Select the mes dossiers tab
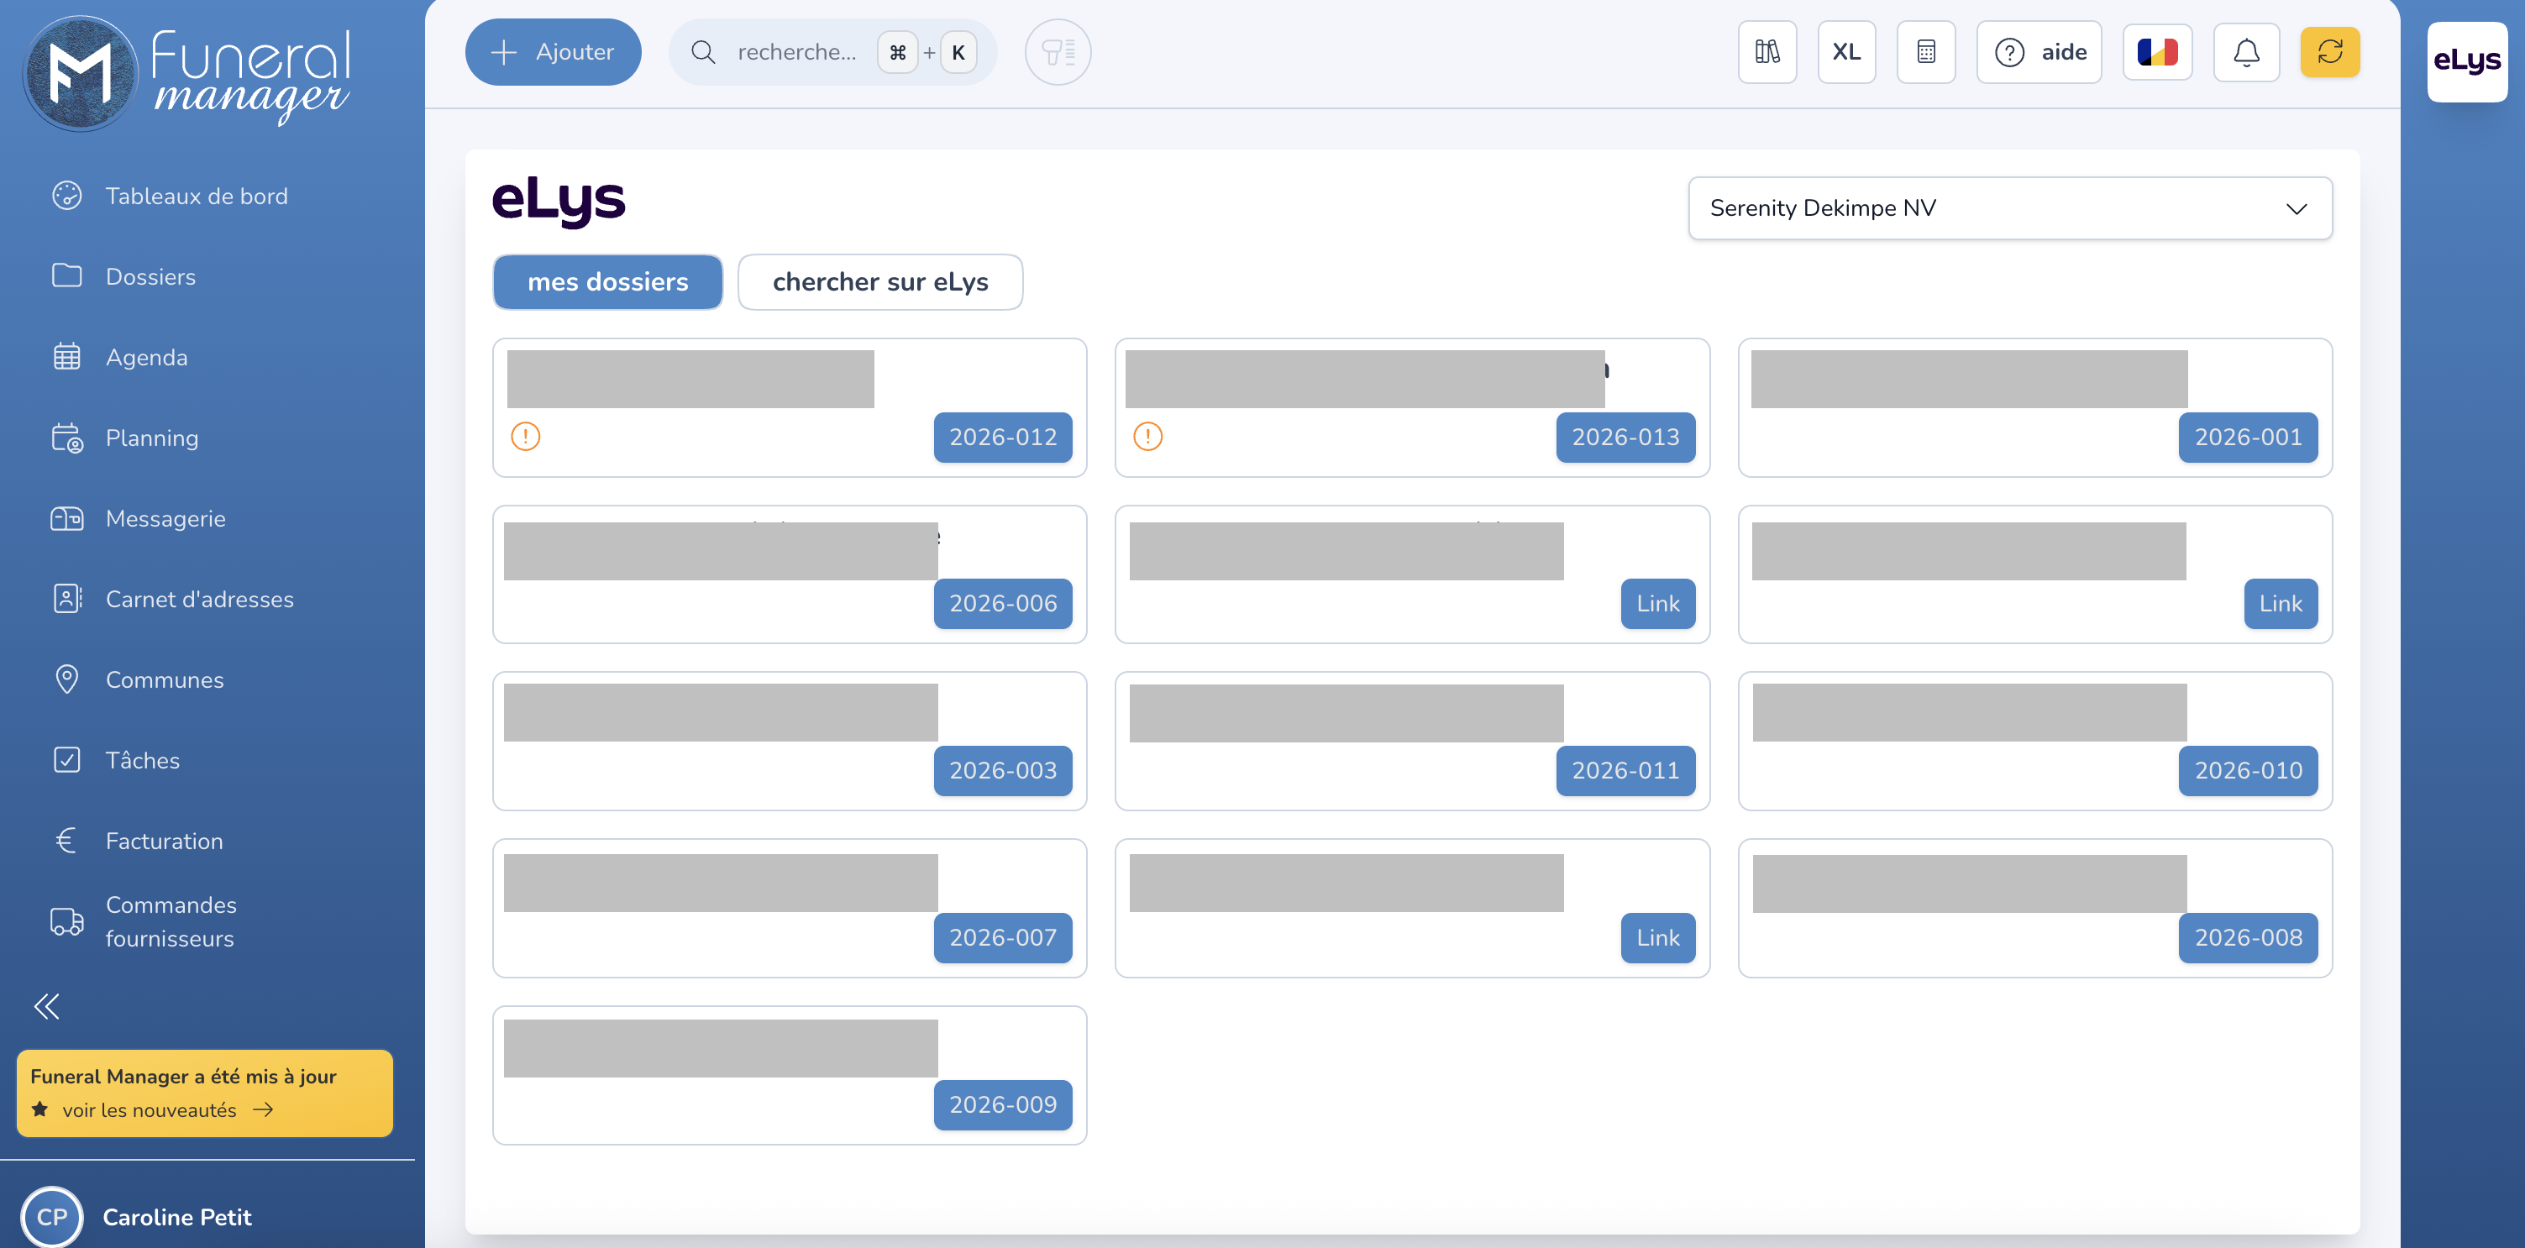The image size is (2525, 1248). [607, 282]
